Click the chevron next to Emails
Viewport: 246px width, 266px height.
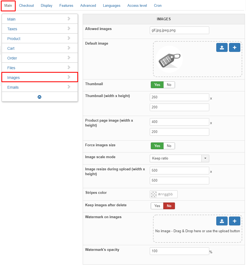pos(69,87)
